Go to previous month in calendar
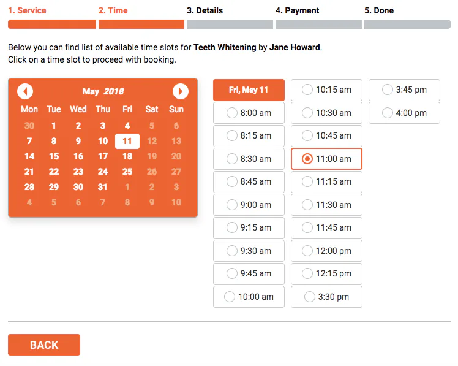This screenshot has height=366, width=458. (x=25, y=91)
